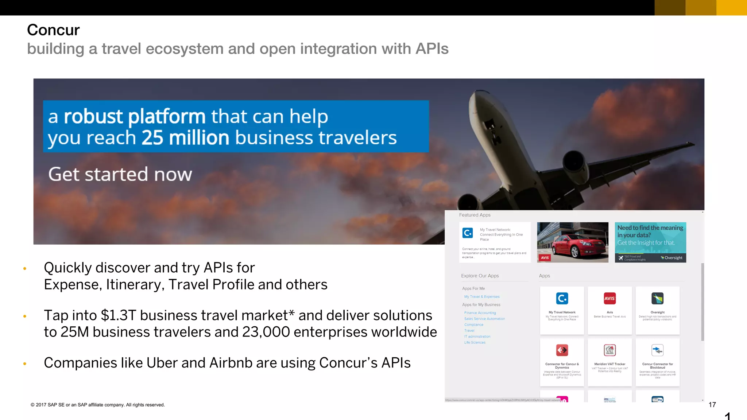Click the Get started now banner text
The image size is (747, 420).
pyautogui.click(x=120, y=174)
